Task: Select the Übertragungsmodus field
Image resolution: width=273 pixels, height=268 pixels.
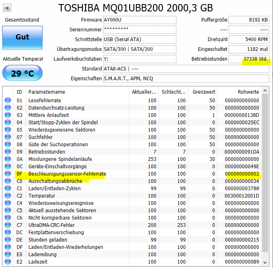Action: pos(140,49)
